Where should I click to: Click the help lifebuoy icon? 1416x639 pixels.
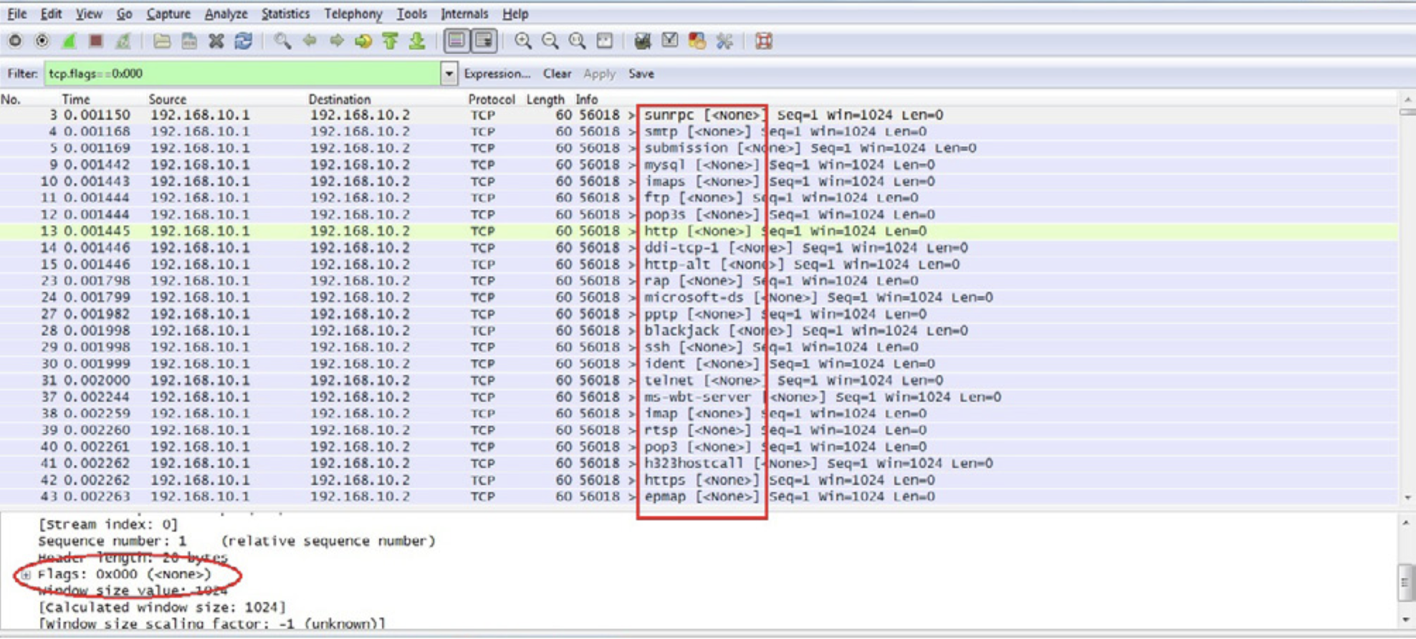[x=764, y=41]
